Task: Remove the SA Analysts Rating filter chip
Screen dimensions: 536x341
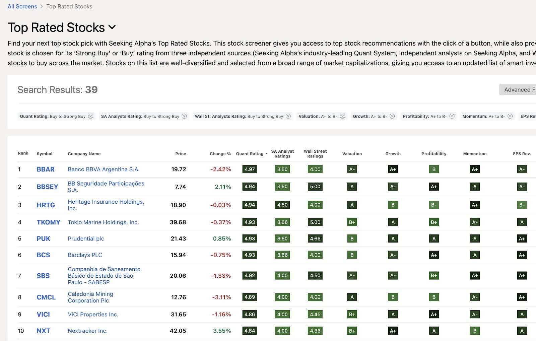Action: [184, 116]
